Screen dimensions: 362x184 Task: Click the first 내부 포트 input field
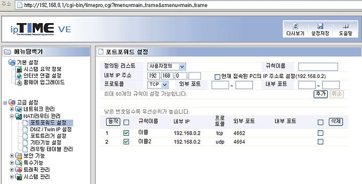point(307,85)
